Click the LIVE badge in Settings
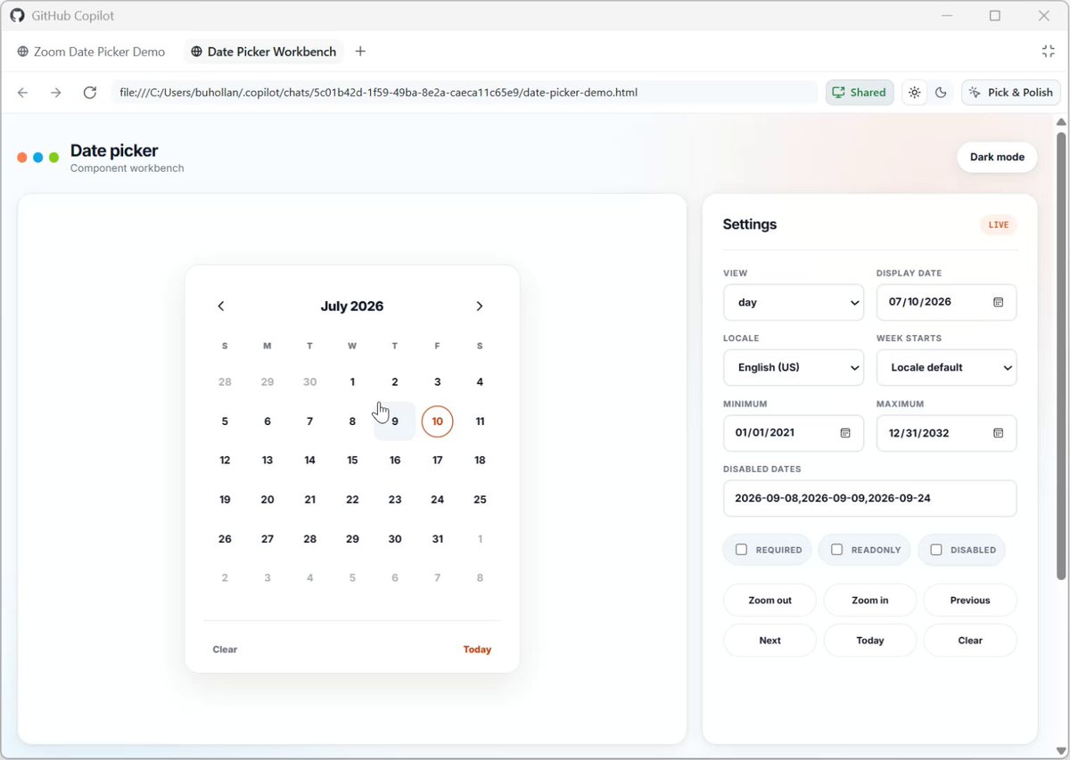Image resolution: width=1070 pixels, height=760 pixels. [x=999, y=225]
